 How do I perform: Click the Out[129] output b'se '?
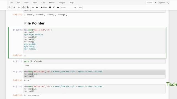tap(28, 80)
